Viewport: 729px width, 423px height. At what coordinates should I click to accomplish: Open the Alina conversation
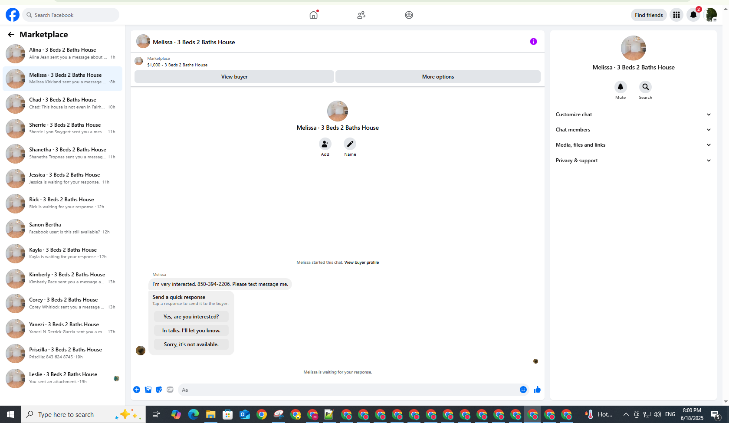(62, 53)
